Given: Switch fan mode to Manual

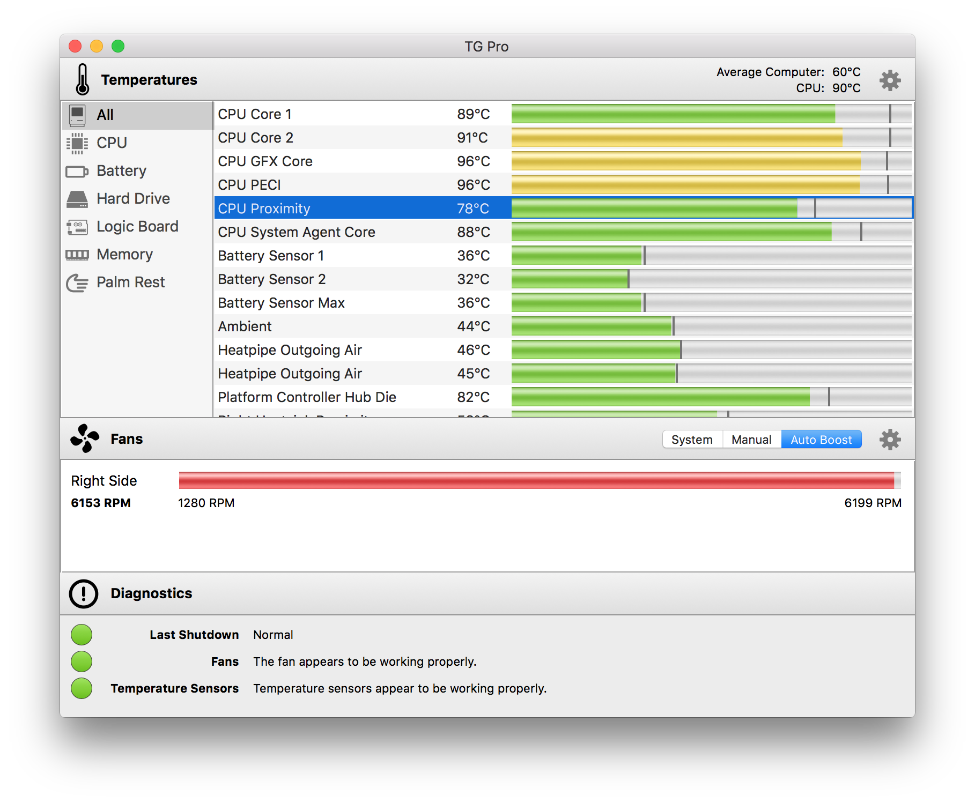Looking at the screenshot, I should click(752, 440).
